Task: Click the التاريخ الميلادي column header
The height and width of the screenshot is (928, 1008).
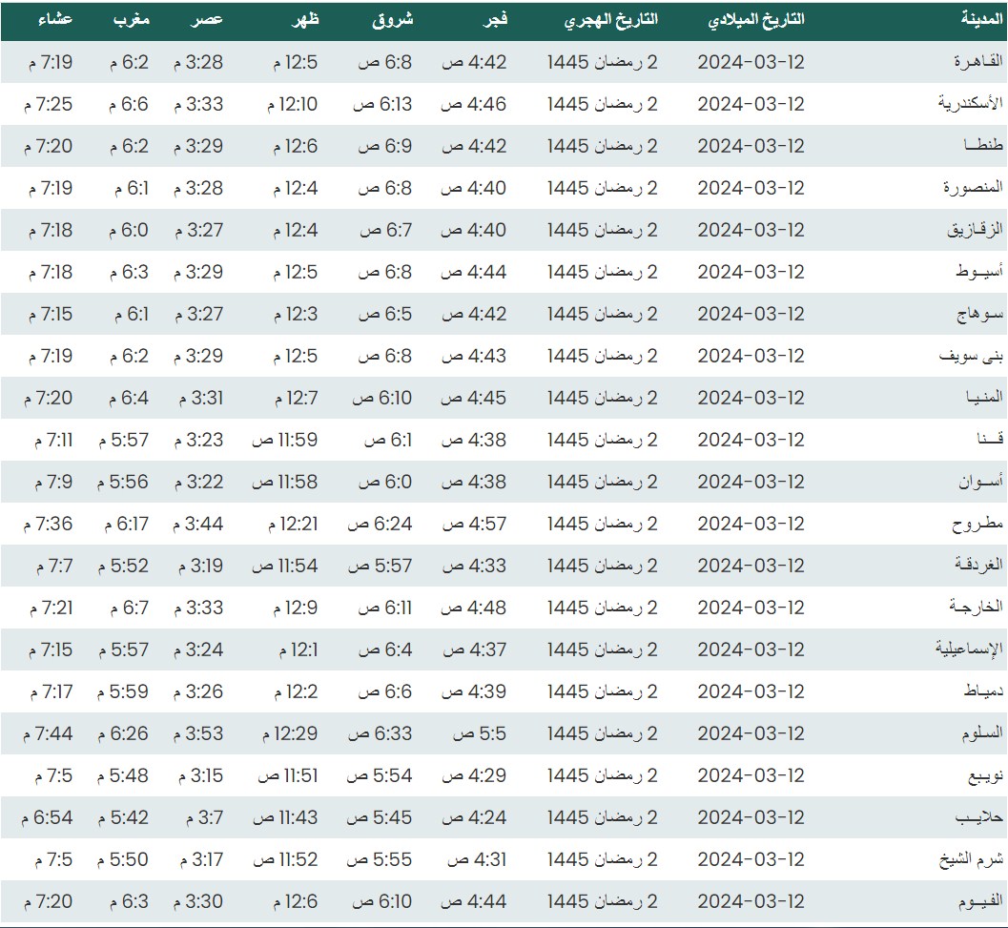Action: pyautogui.click(x=757, y=20)
